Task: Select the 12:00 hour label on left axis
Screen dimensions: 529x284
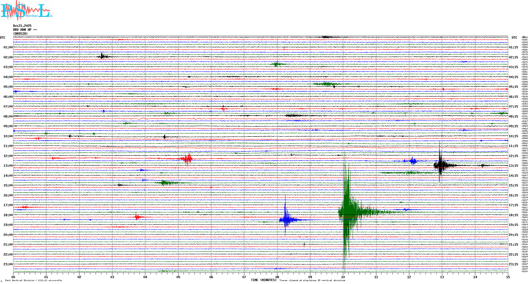Action: [x=8, y=156]
